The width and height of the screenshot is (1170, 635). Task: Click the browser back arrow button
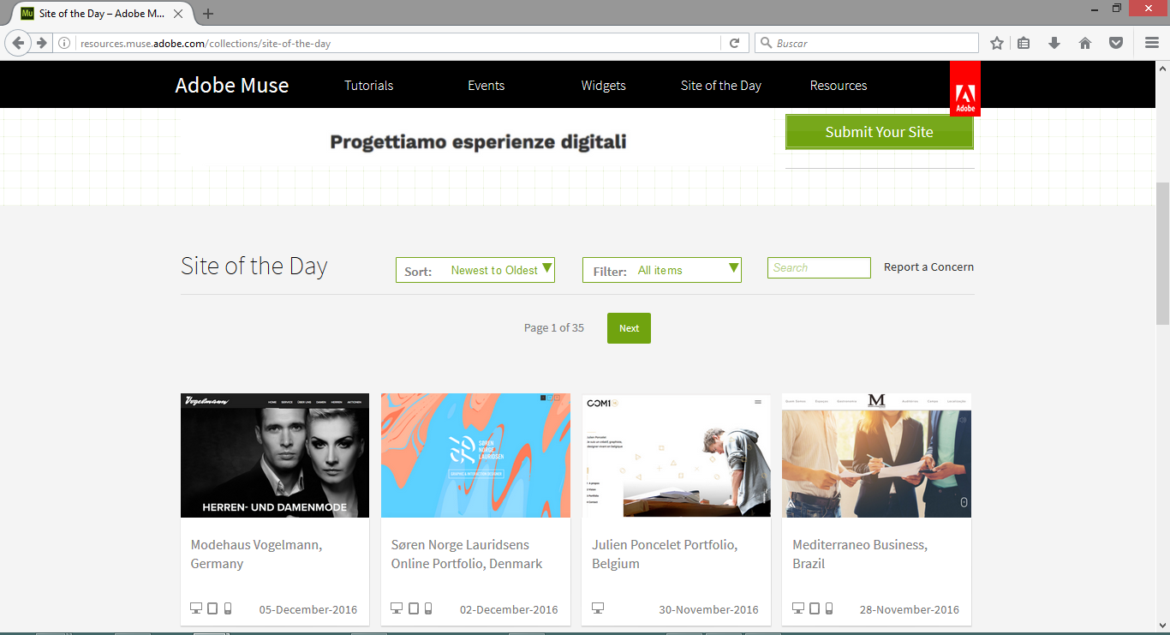18,43
